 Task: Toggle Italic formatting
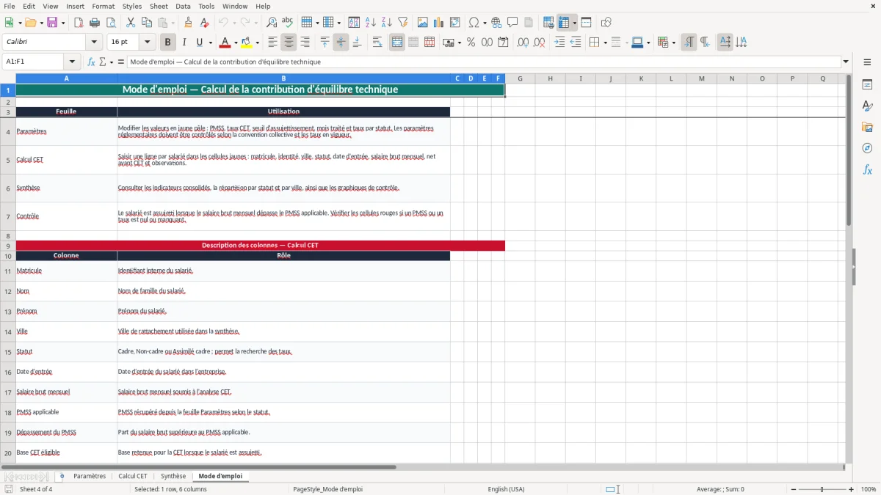184,43
